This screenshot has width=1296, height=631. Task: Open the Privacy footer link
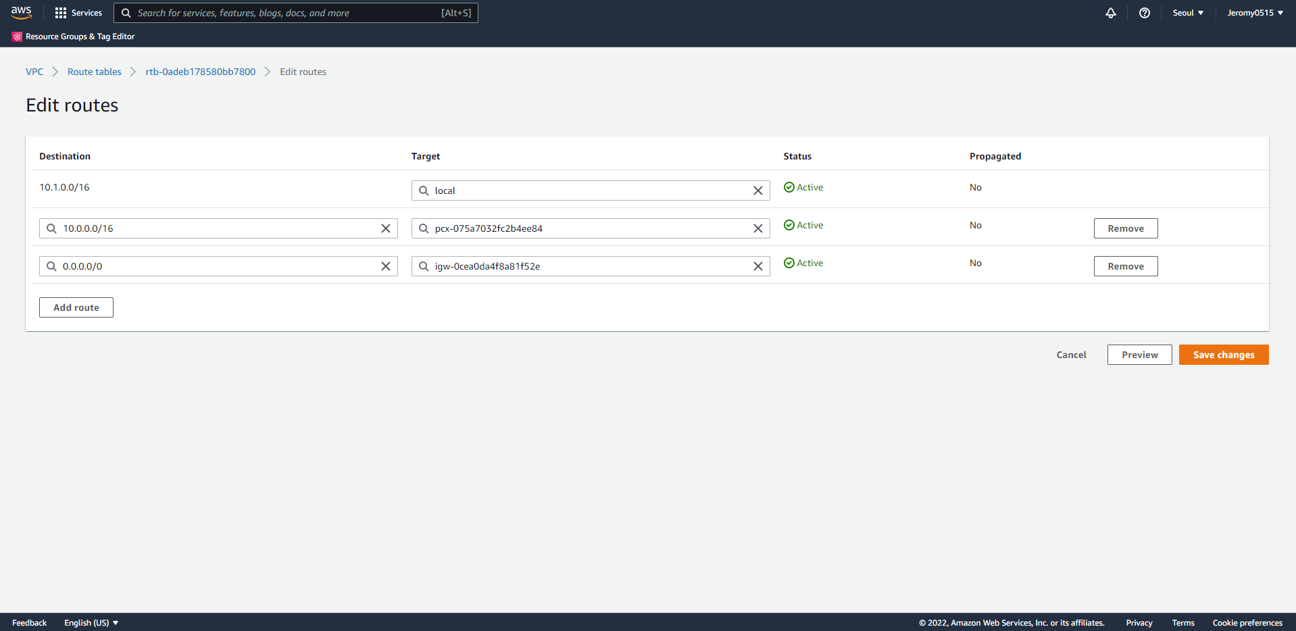1139,623
